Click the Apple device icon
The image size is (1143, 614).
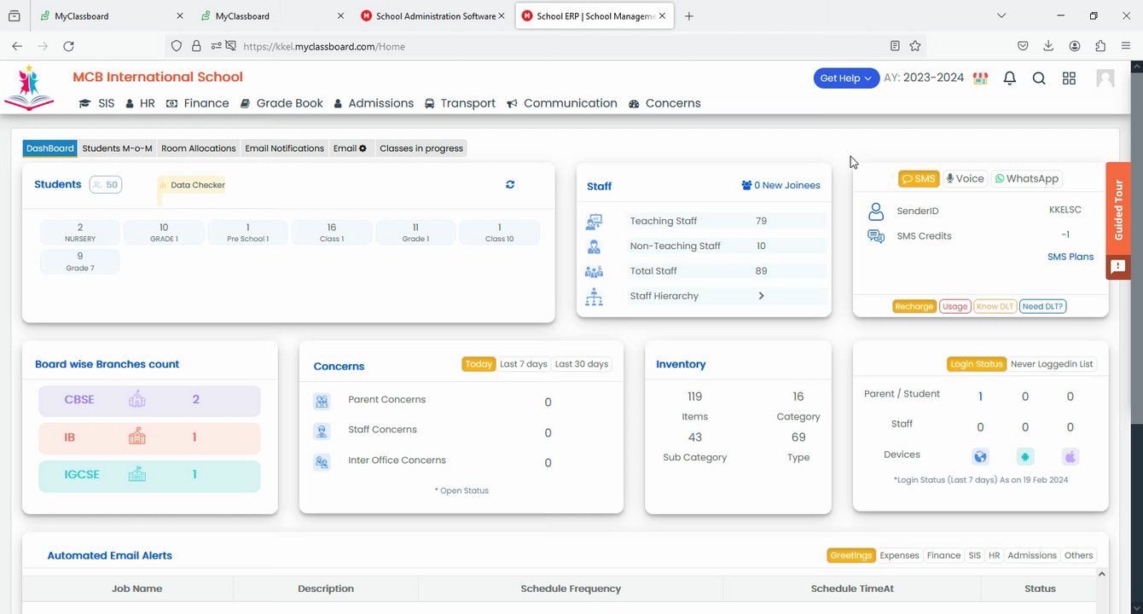point(1070,456)
